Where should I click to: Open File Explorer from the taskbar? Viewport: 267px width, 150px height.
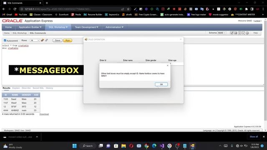coord(123,146)
